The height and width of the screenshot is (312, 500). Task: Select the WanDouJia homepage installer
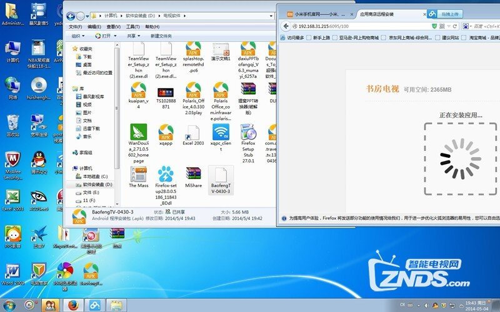(x=138, y=144)
